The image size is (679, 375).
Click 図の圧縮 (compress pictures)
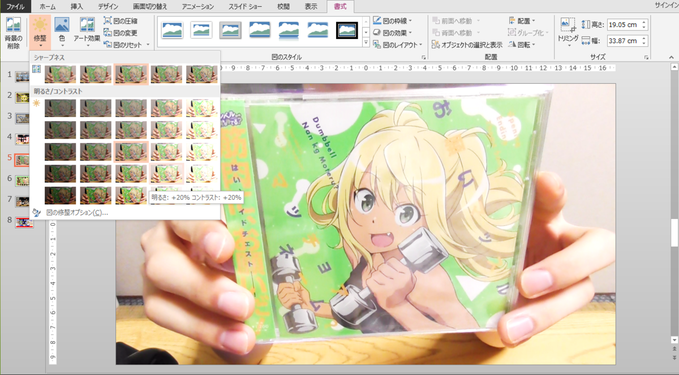tap(121, 21)
